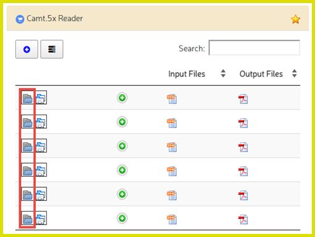This screenshot has width=315, height=237.
Task: Click the green plus in the first row
Action: (122, 98)
